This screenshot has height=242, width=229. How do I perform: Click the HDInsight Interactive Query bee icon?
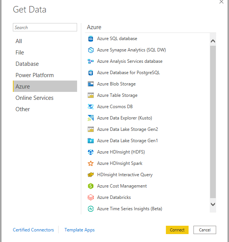coord(91,175)
